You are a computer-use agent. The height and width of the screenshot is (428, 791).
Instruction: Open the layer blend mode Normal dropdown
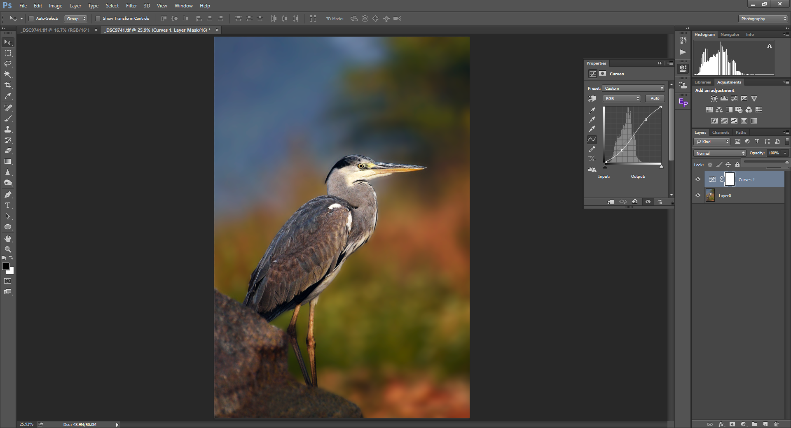tap(720, 153)
